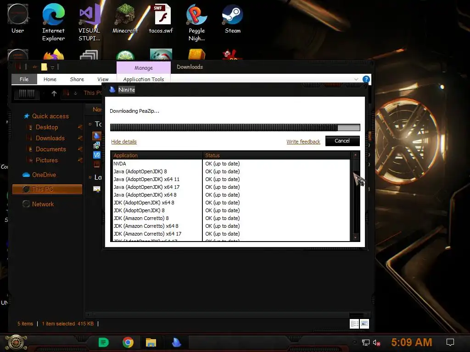The image size is (470, 352).
Task: Open the Application Tools tab
Action: [144, 79]
